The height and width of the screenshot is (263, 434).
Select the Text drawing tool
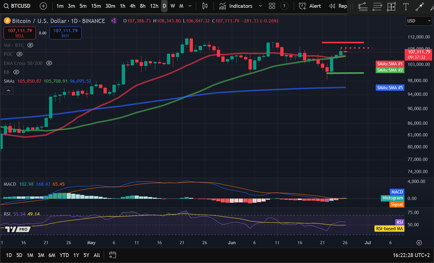coord(406,7)
